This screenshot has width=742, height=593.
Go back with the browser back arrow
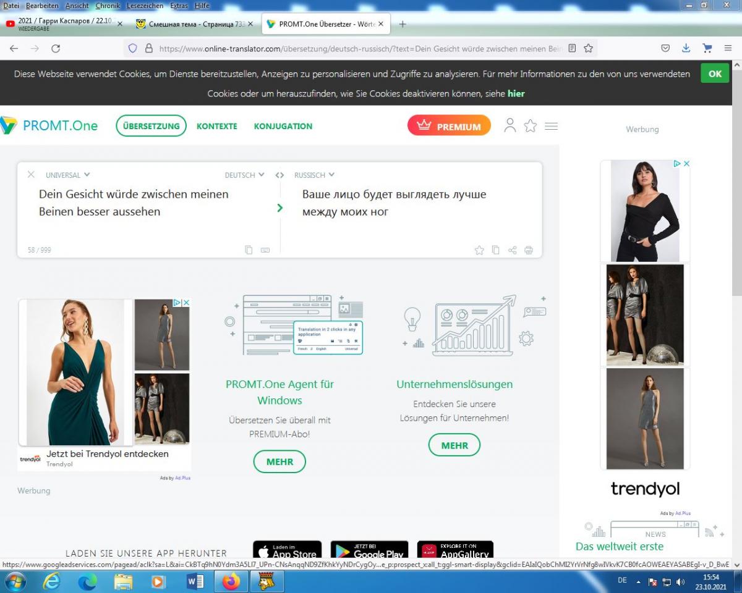14,48
